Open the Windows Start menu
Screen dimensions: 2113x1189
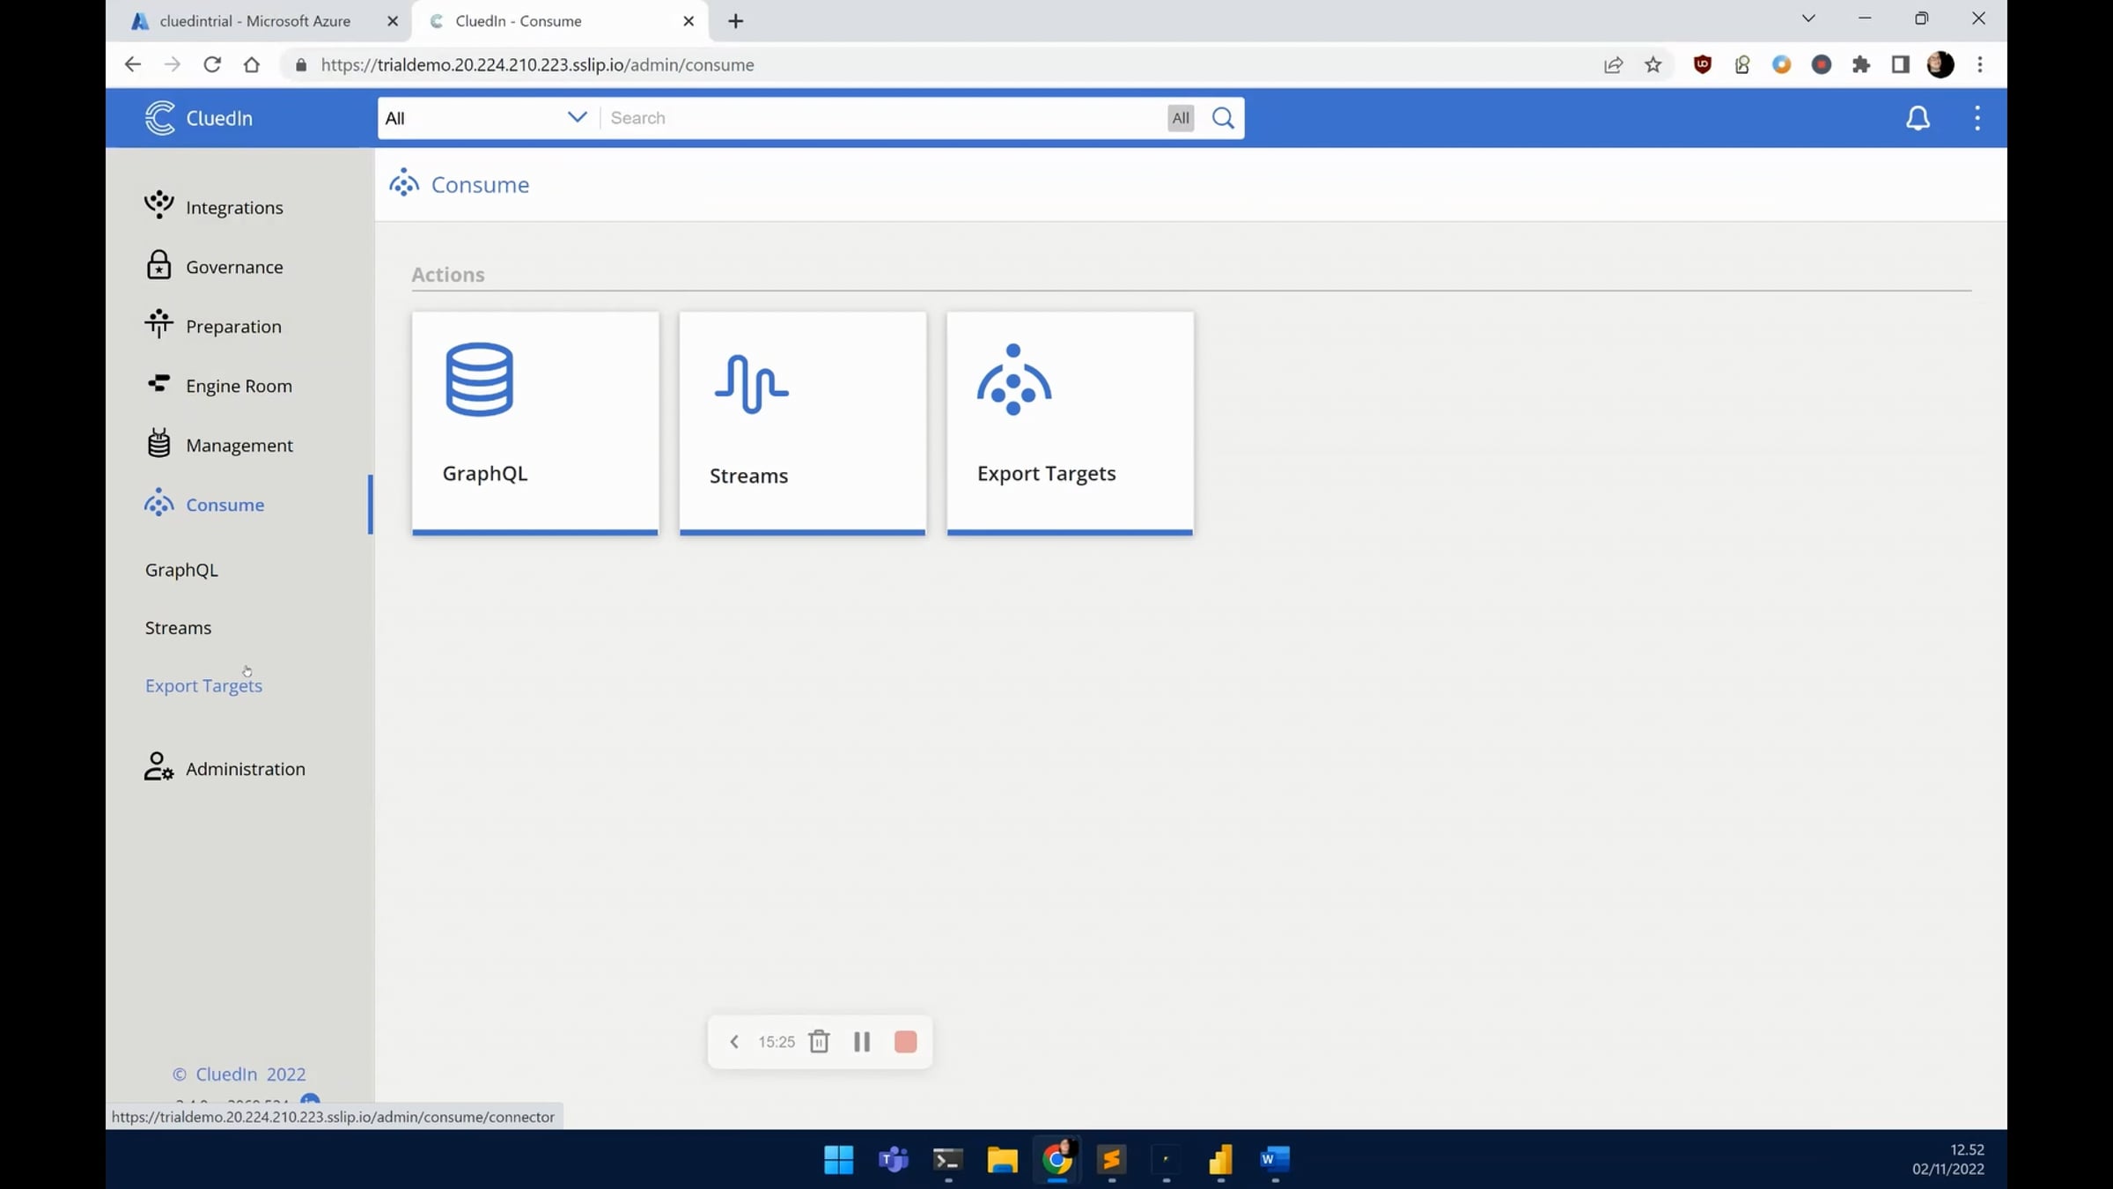click(838, 1160)
